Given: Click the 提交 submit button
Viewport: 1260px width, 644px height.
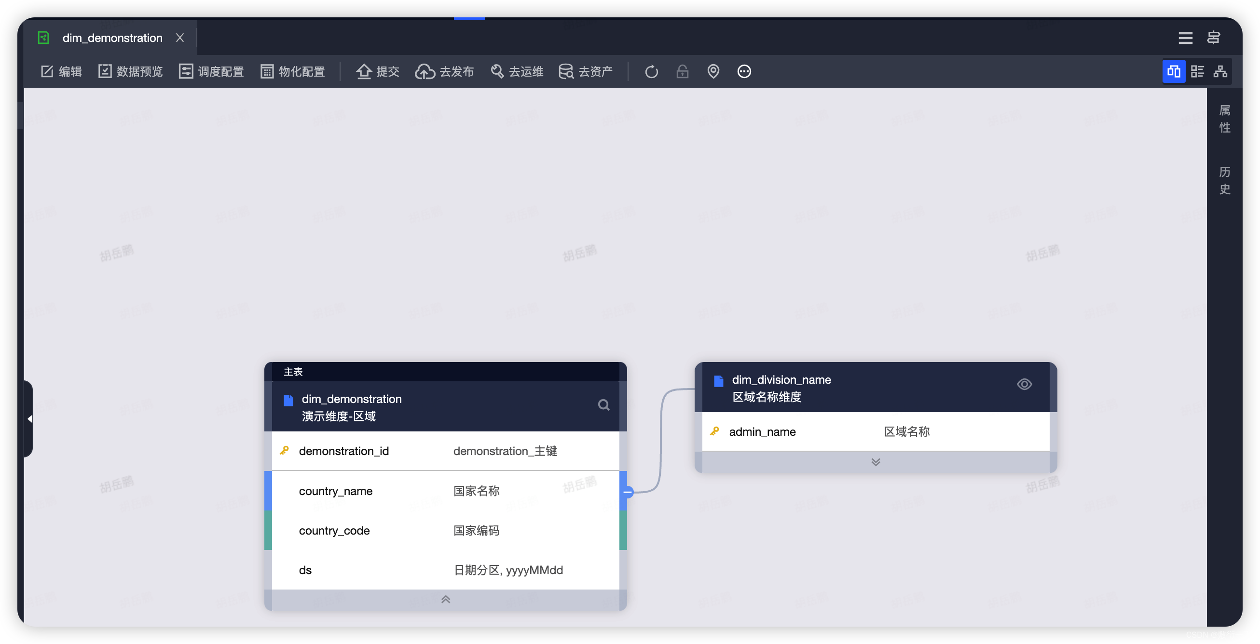Looking at the screenshot, I should coord(378,71).
